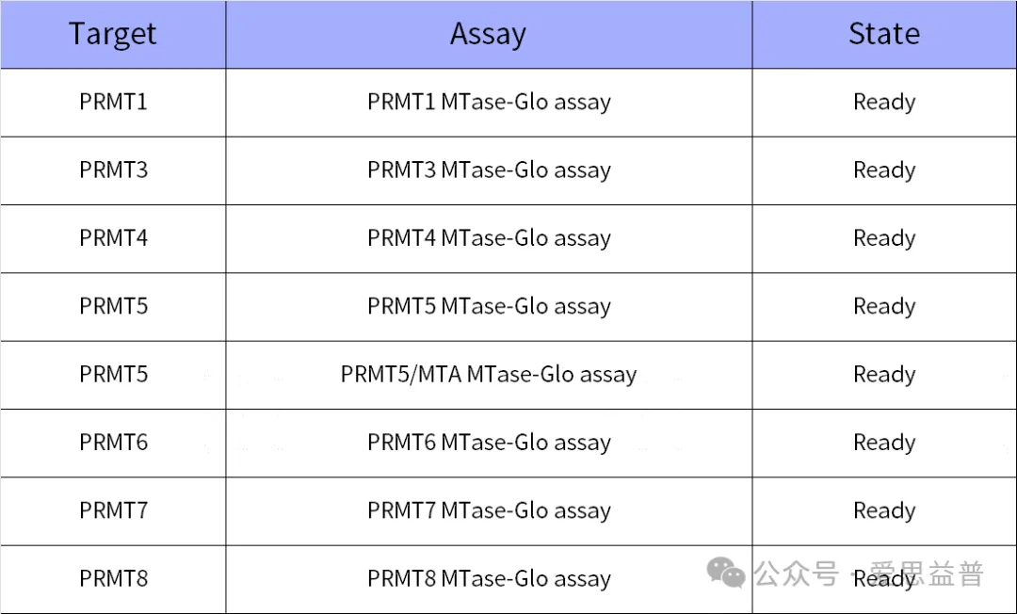Click the PRMT8 target cell
Screen dimensions: 1017x614
tap(113, 579)
